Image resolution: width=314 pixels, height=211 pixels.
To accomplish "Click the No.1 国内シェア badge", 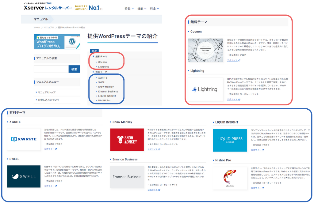I will click(x=88, y=8).
